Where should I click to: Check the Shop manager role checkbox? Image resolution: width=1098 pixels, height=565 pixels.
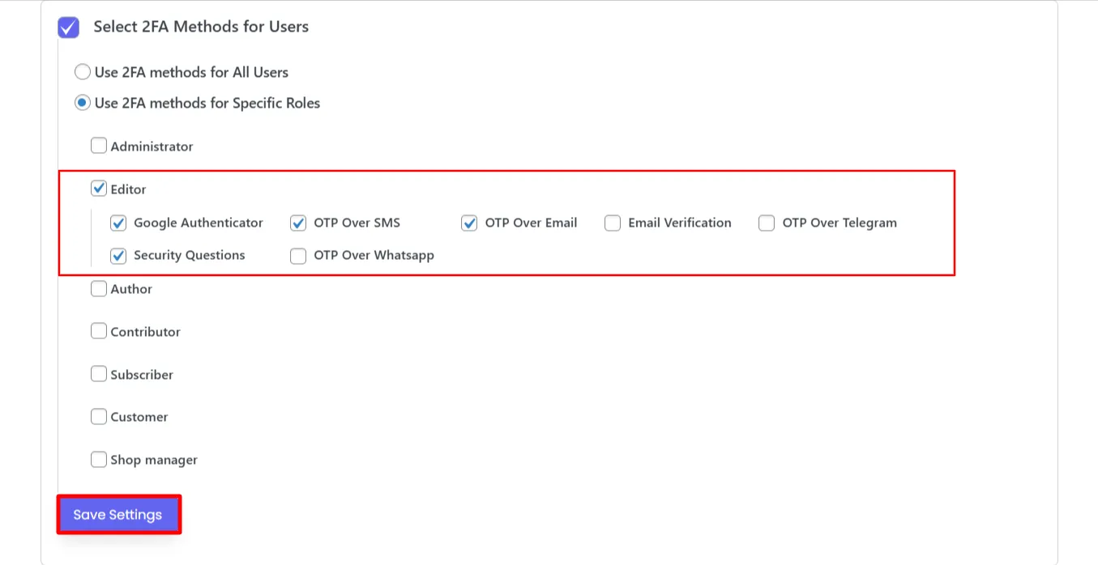tap(99, 460)
